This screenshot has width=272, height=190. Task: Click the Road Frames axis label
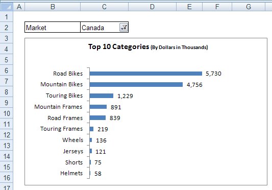pyautogui.click(x=65, y=118)
